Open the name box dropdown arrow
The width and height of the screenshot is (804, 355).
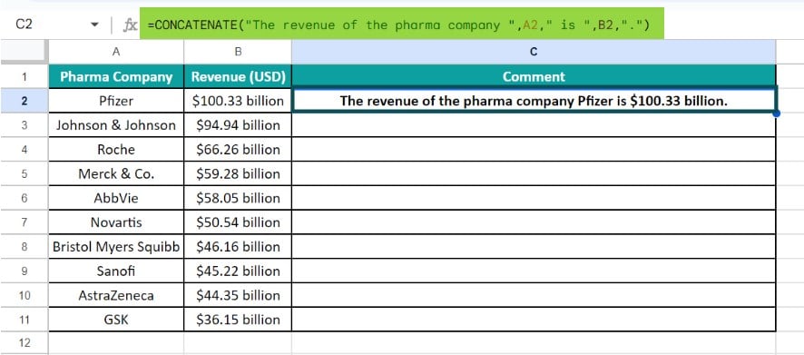(x=94, y=25)
